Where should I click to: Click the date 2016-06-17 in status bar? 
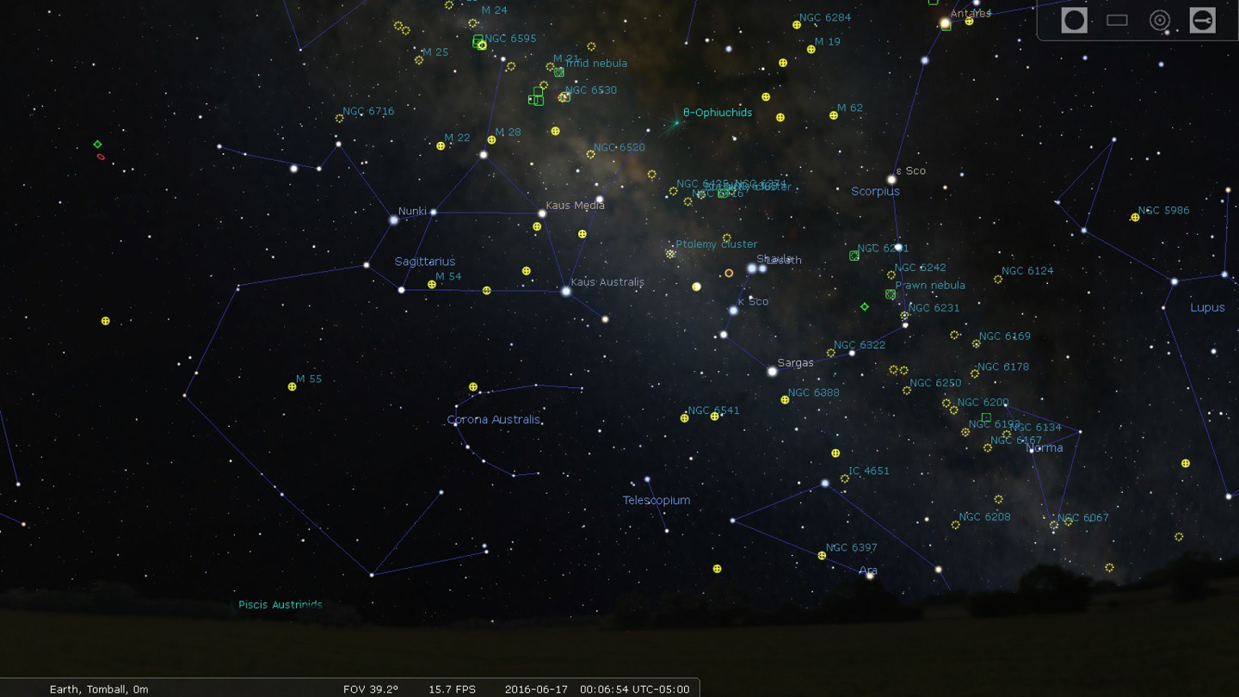point(537,689)
